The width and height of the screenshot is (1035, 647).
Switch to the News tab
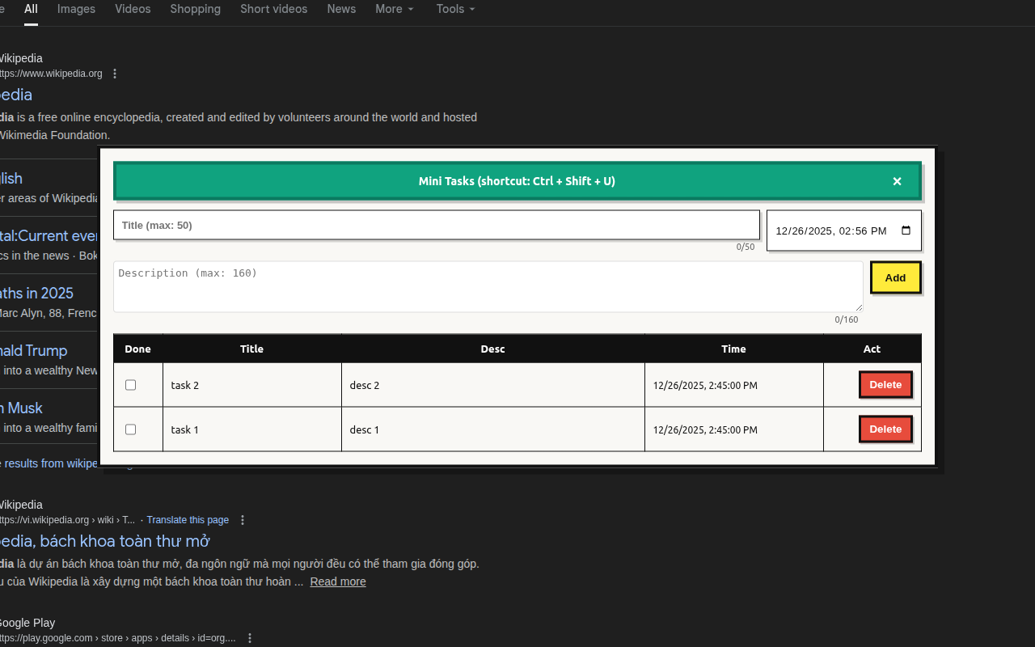pyautogui.click(x=341, y=9)
